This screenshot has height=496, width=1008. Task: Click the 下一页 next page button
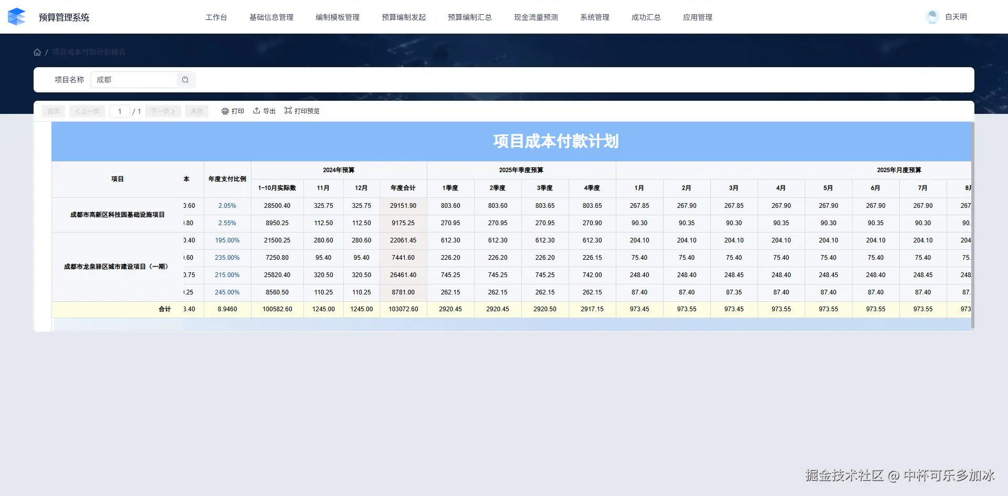click(163, 111)
